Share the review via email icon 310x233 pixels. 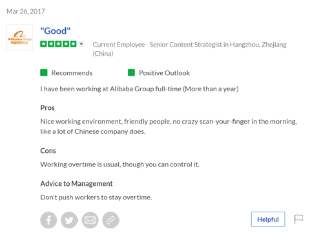90,220
